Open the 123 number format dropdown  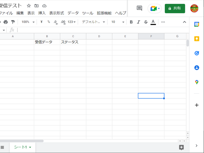click(71, 22)
